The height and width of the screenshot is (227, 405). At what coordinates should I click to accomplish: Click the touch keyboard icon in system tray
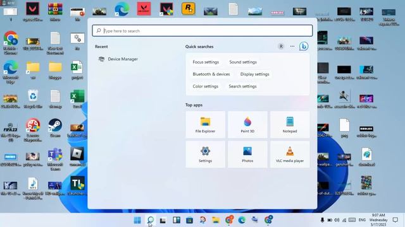click(352, 220)
